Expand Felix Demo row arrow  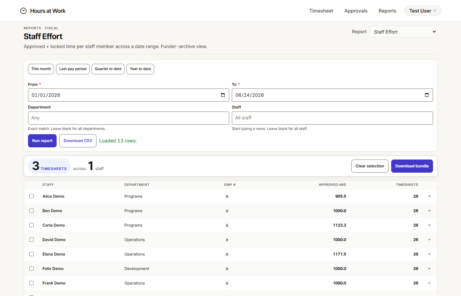[x=429, y=269]
